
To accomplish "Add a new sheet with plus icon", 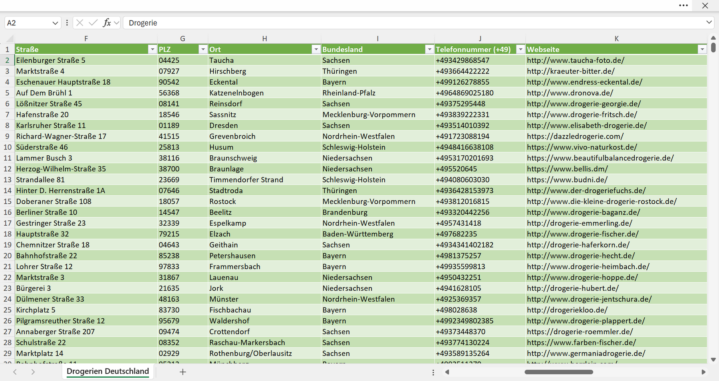I will point(183,372).
